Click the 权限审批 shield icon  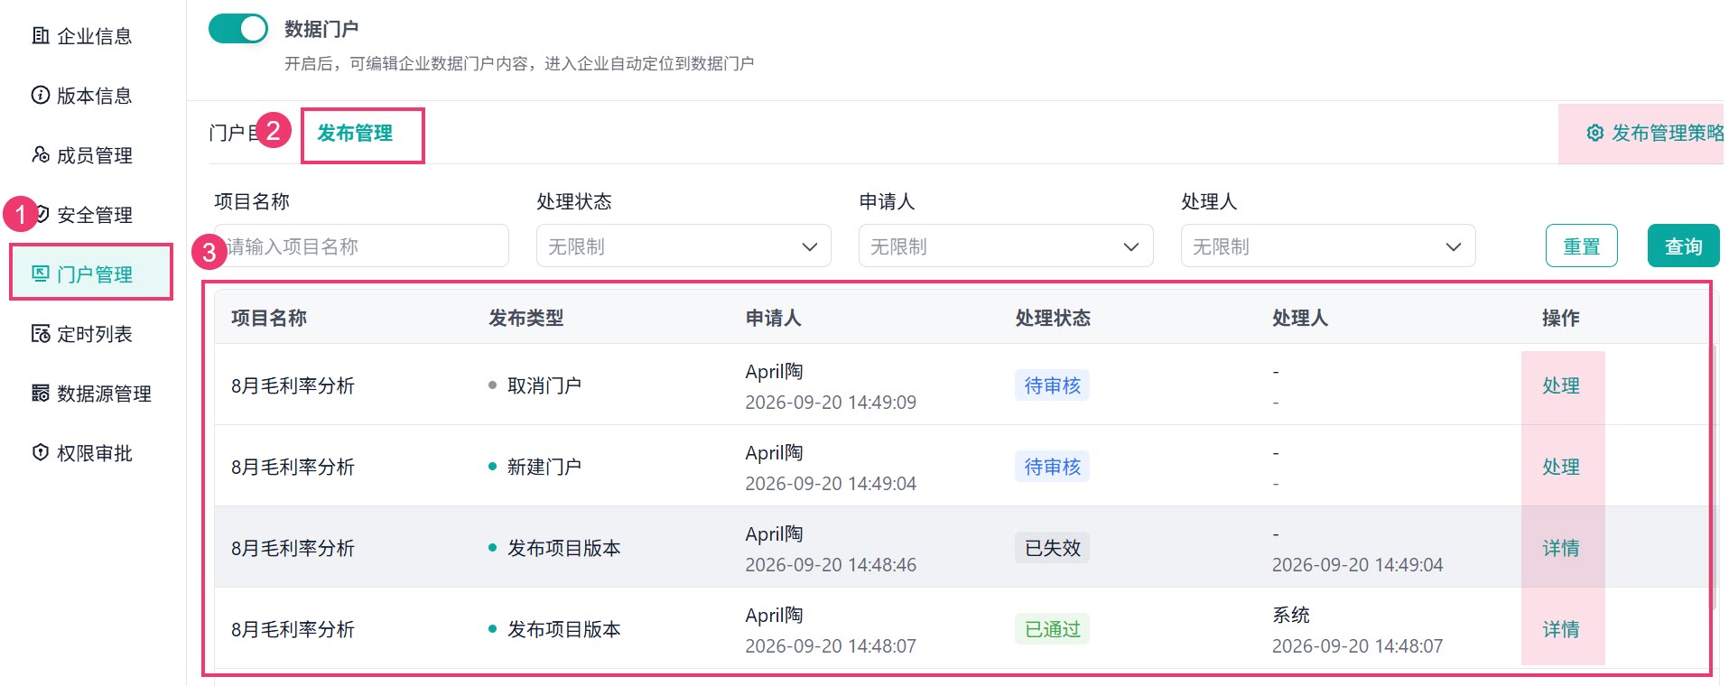pyautogui.click(x=41, y=453)
